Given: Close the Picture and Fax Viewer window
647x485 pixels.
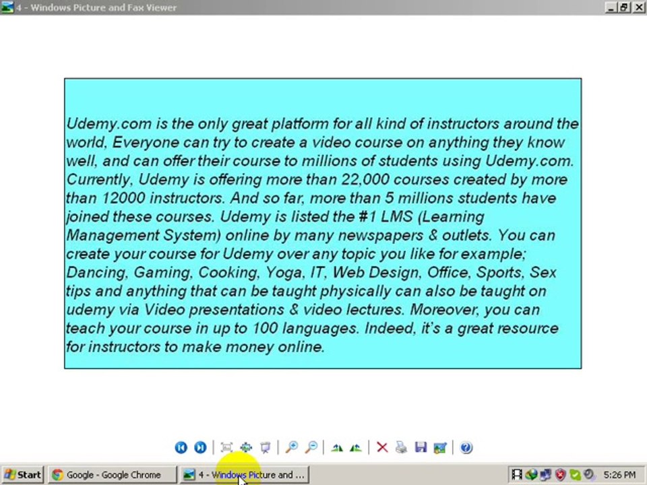Looking at the screenshot, I should click(638, 7).
